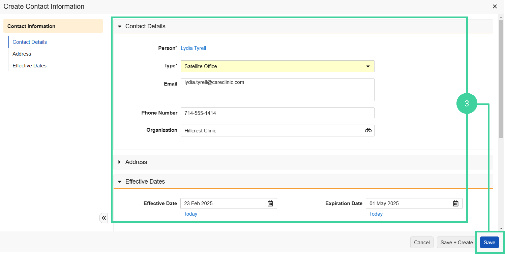Go to Address in sidebar
This screenshot has width=505, height=254.
pos(22,54)
